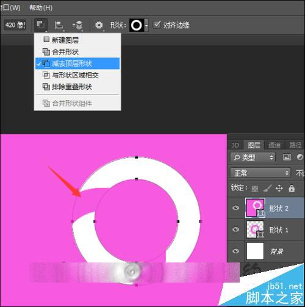Click the 新建图层 menu item icon
The image size is (305, 307).
click(46, 39)
